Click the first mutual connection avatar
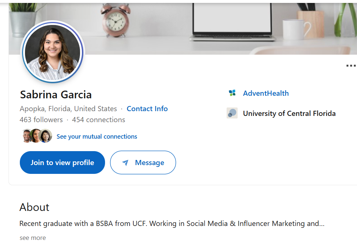Image resolution: width=357 pixels, height=252 pixels. [x=27, y=136]
